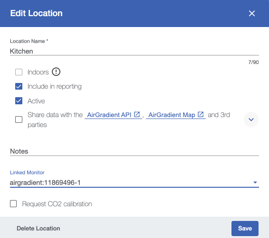Click the Save button
Image resolution: width=269 pixels, height=238 pixels.
click(245, 229)
